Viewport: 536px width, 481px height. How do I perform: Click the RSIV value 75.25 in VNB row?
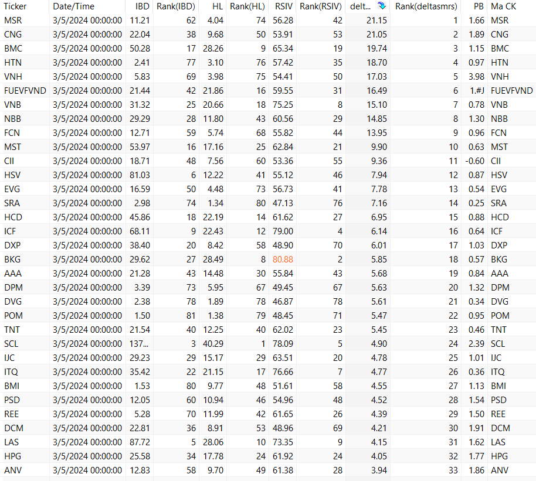[283, 104]
